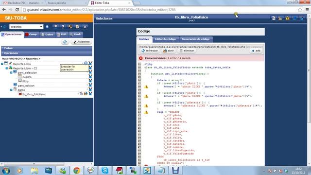Click Reporte Libro in the tree
The width and height of the screenshot is (311, 175).
pyautogui.click(x=22, y=64)
